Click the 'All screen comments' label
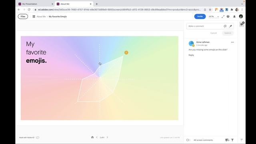Viewport: 256px width, 144px height. pos(203,140)
